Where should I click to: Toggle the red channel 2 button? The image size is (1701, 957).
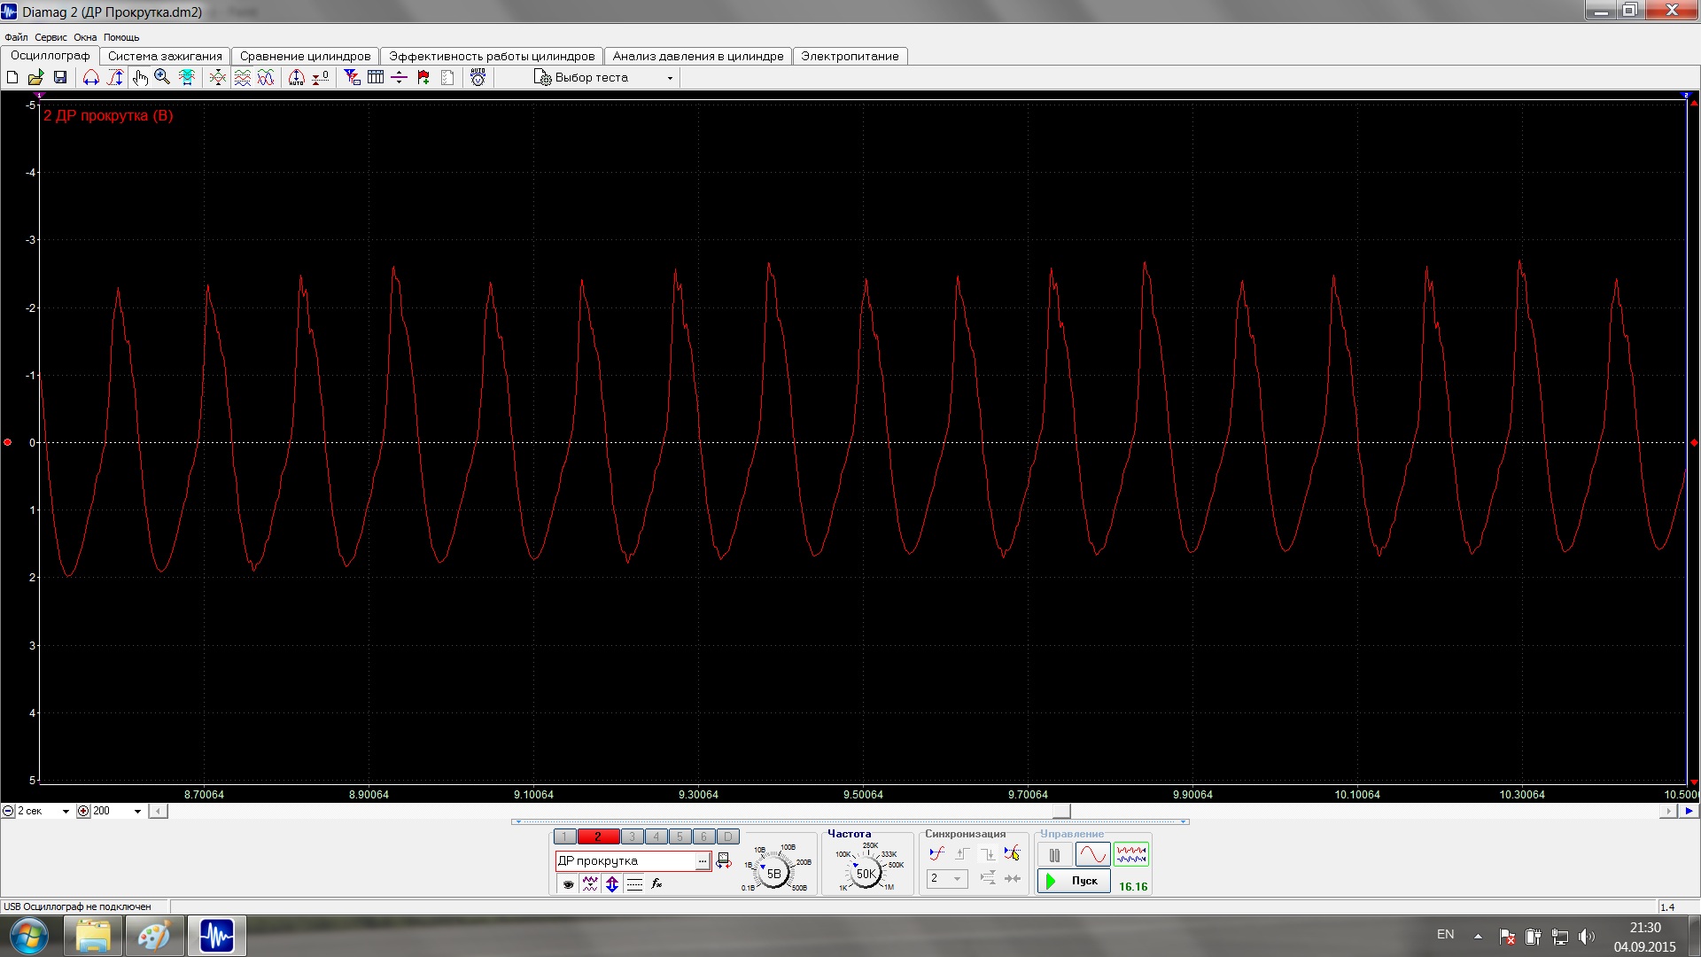(598, 836)
